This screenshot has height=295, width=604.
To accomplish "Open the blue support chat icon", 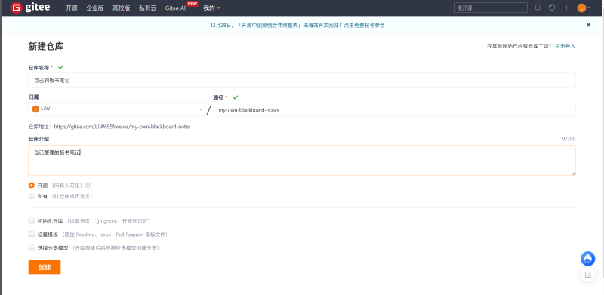I will click(x=588, y=259).
